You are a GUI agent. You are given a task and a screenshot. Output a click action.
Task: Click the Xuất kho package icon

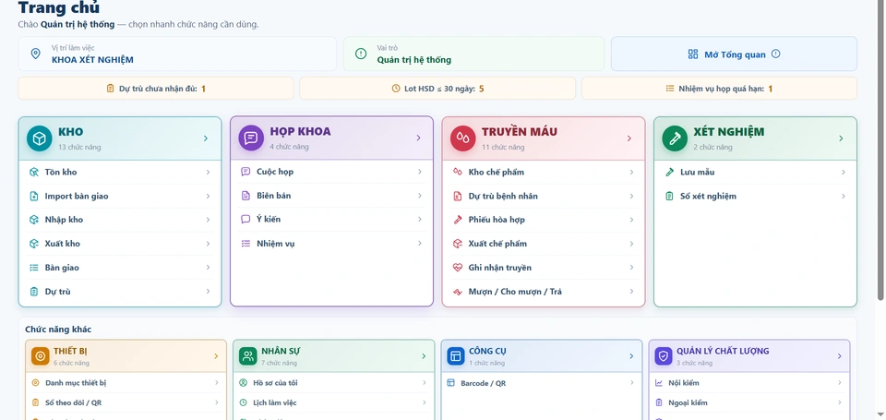34,244
